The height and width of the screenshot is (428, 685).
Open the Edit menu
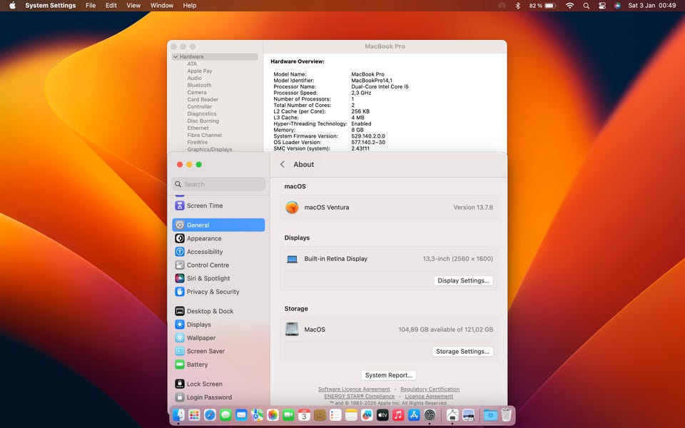[x=111, y=6]
